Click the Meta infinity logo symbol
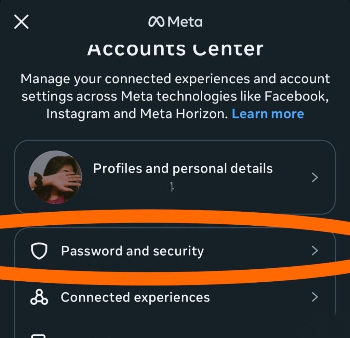Image resolution: width=350 pixels, height=338 pixels. (x=157, y=23)
